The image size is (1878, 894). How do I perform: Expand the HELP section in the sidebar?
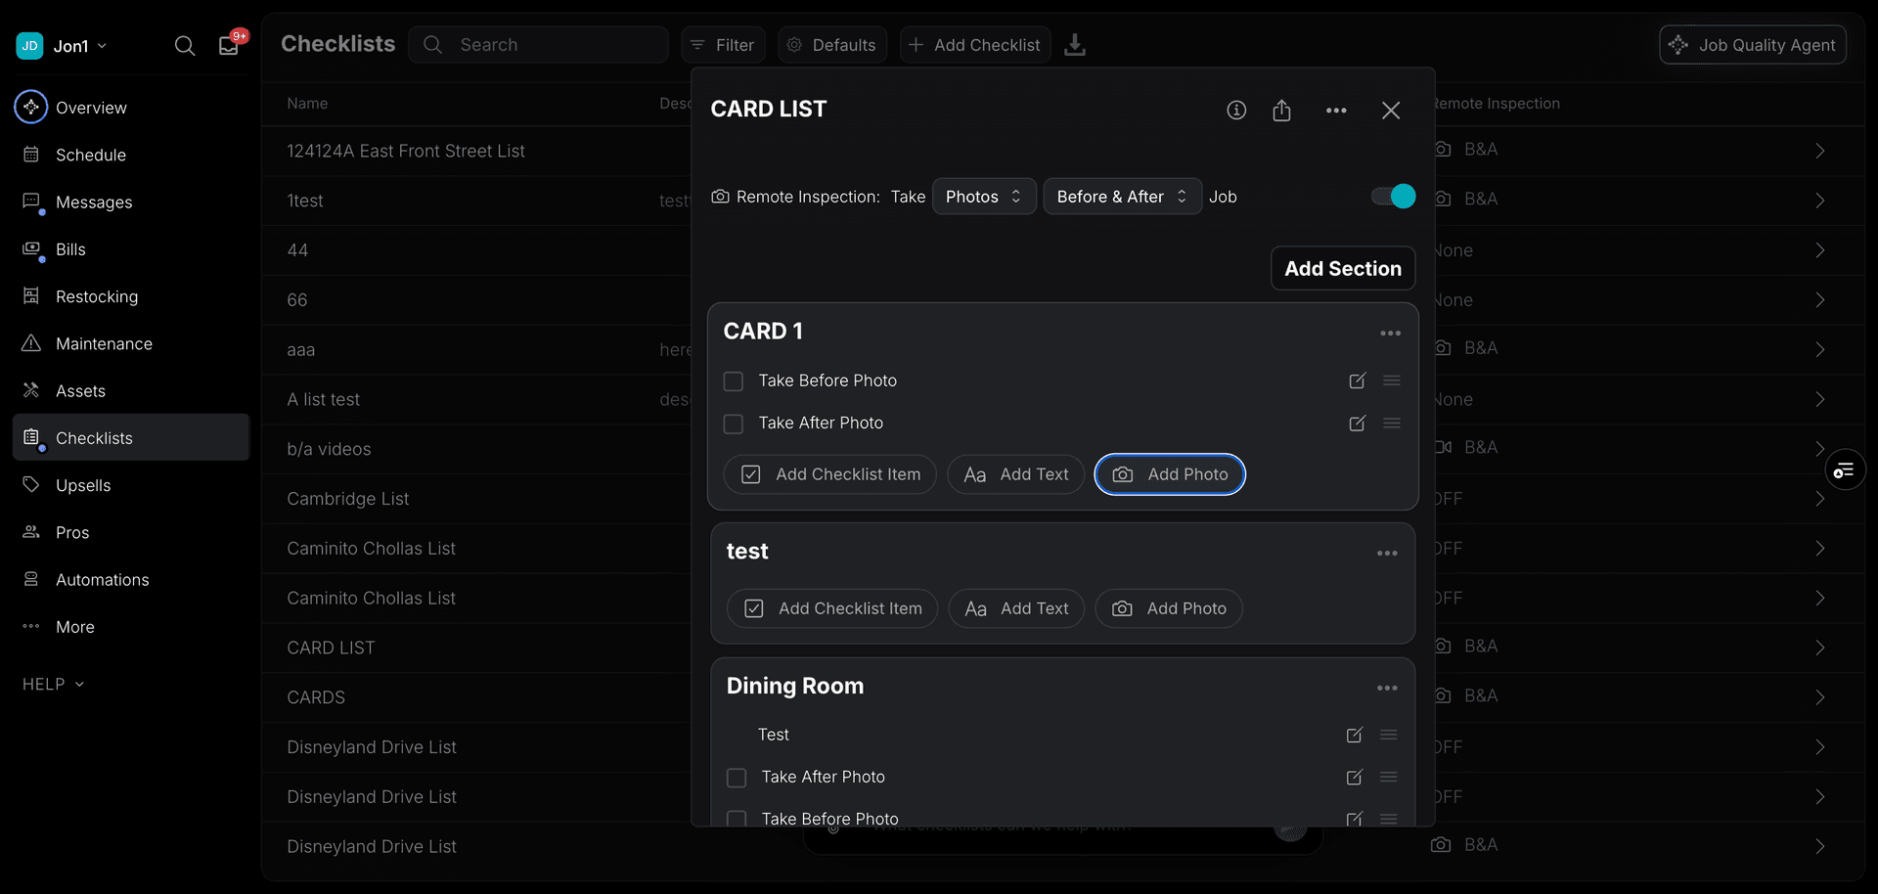pyautogui.click(x=52, y=684)
